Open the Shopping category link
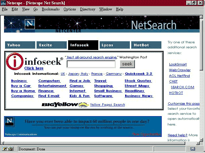The width and height of the screenshot is (205, 153). [103, 86]
